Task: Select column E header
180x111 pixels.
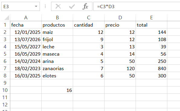Action: tap(151, 18)
